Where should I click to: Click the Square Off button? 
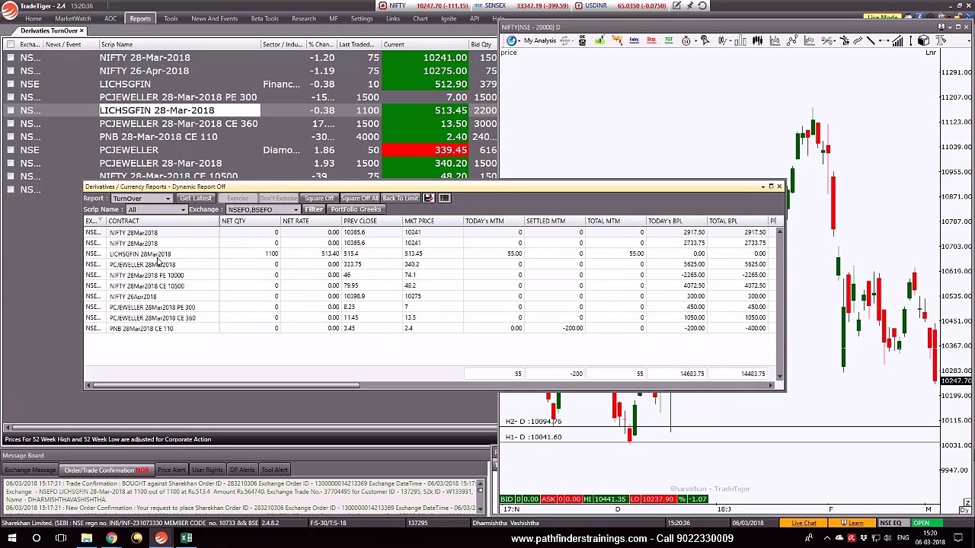point(319,198)
